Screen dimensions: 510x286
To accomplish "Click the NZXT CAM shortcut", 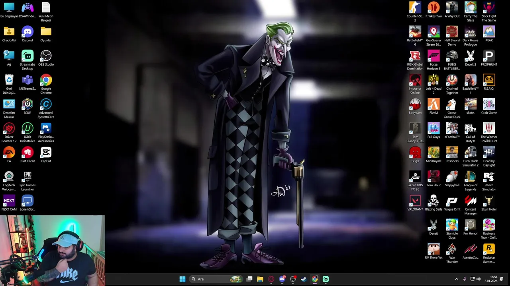I will point(9,203).
